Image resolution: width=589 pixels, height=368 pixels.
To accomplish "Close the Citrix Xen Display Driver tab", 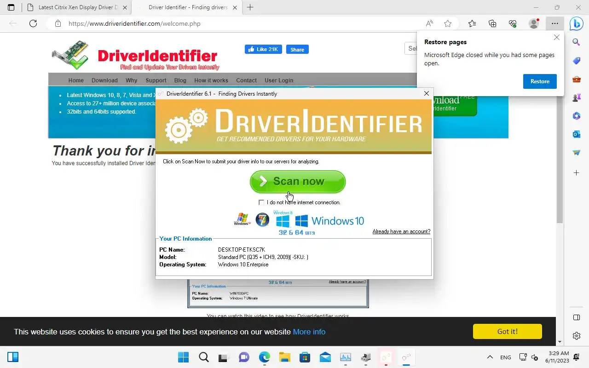I will point(125,7).
